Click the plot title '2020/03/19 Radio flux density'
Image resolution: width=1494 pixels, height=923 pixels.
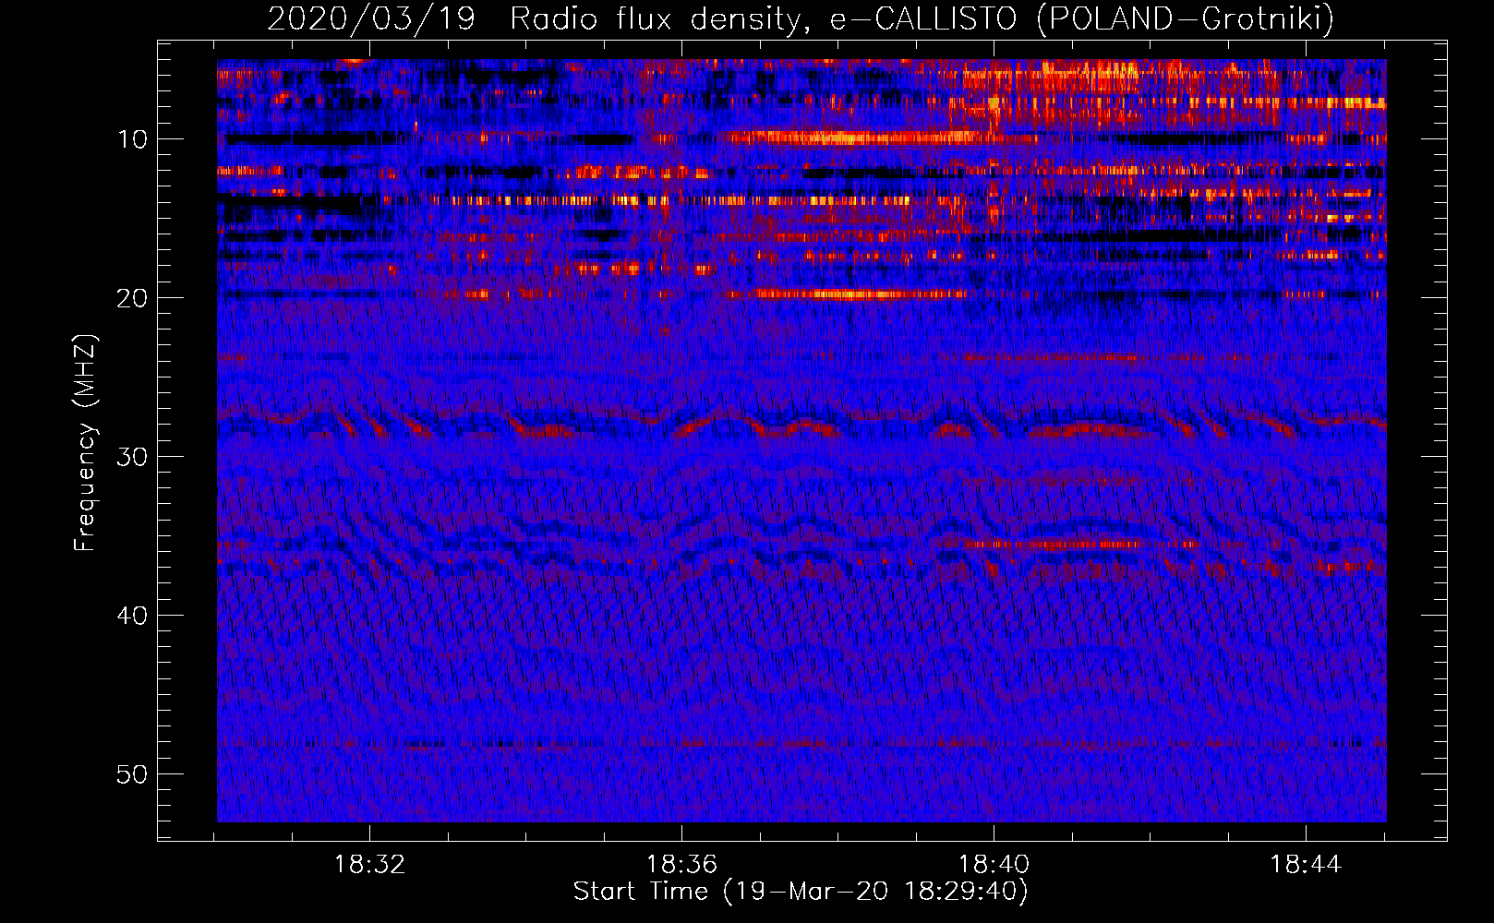click(801, 18)
